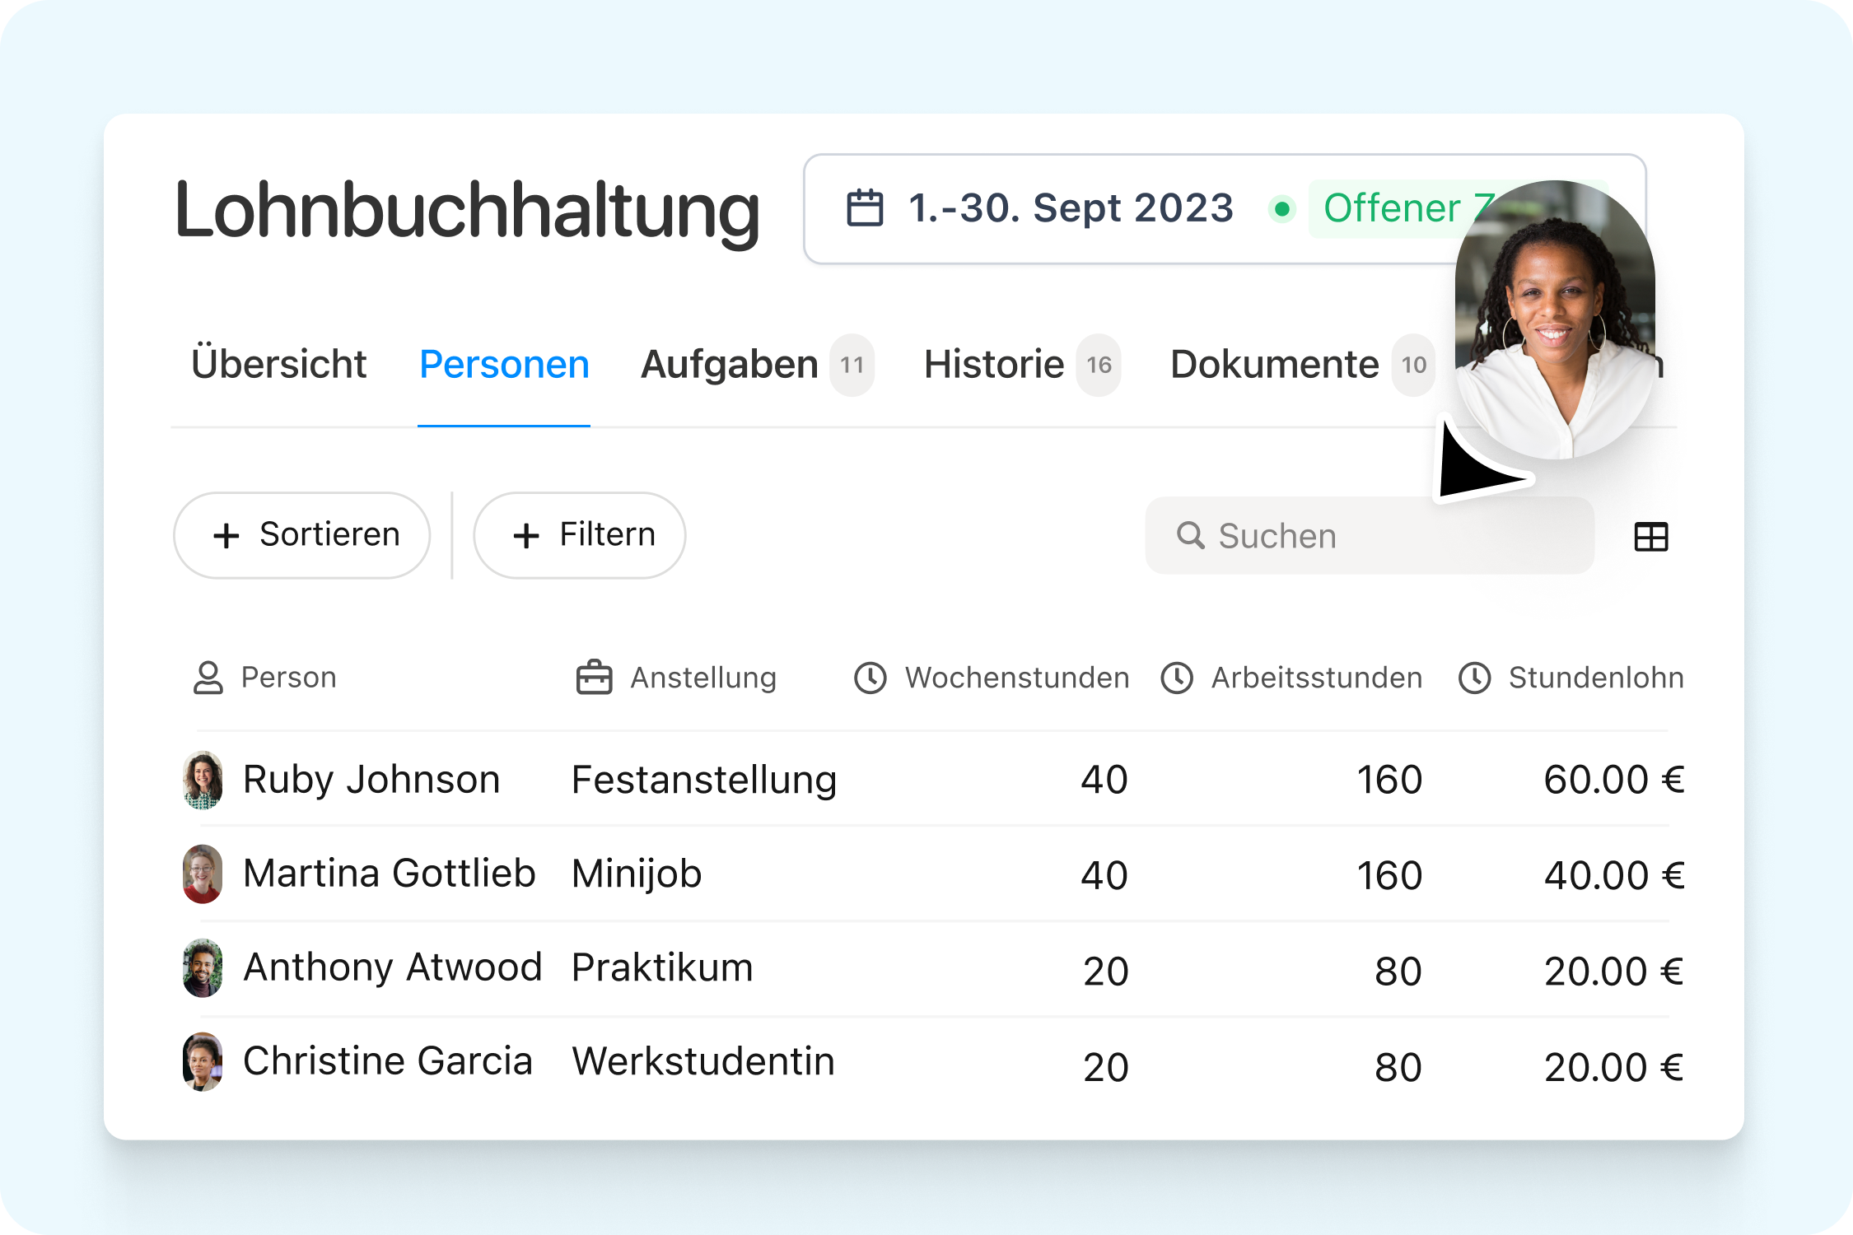Select the Personen tab
The height and width of the screenshot is (1235, 1853).
(504, 364)
